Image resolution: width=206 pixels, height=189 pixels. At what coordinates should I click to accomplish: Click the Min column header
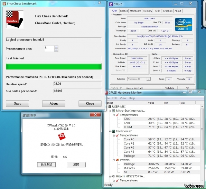[171, 103]
